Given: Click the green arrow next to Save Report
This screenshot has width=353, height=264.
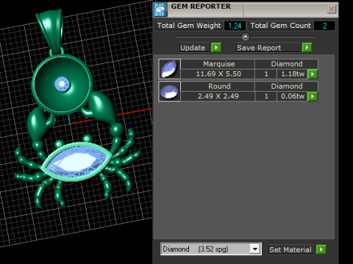Looking at the screenshot, I should pos(307,48).
